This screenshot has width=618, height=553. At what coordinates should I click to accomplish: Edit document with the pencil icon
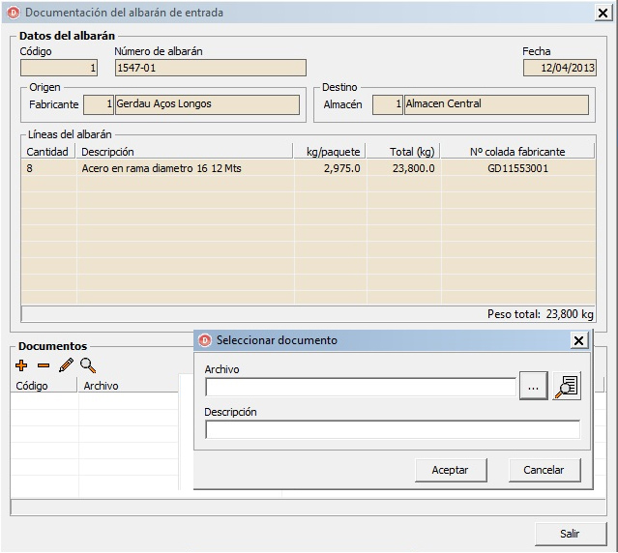(x=66, y=365)
